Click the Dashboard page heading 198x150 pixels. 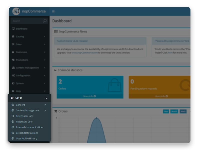pyautogui.click(x=62, y=21)
